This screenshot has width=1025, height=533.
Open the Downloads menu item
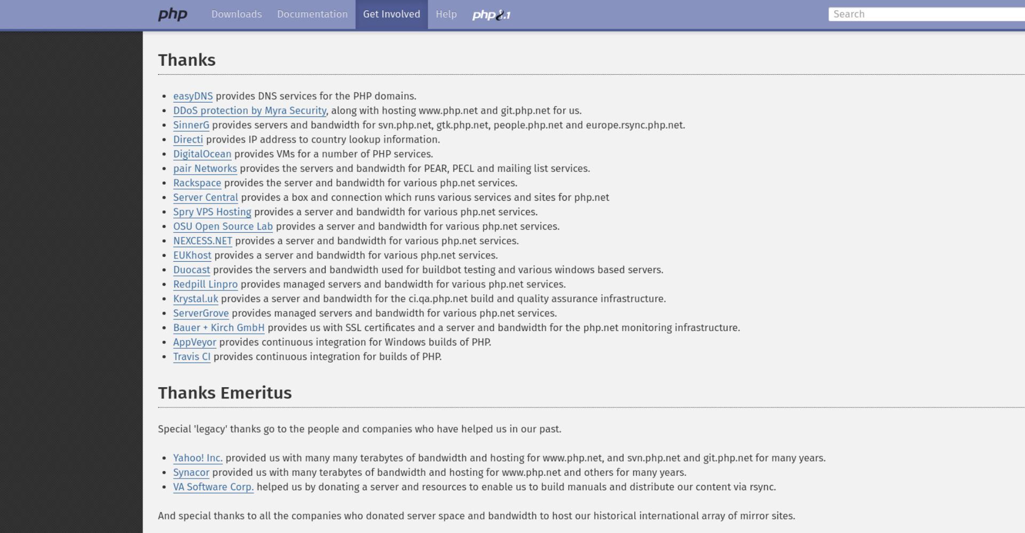(236, 14)
